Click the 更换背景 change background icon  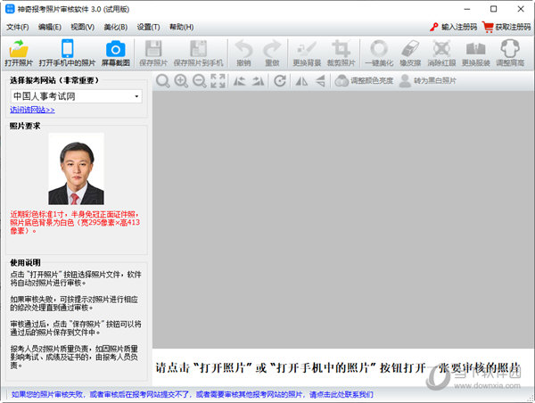307,49
